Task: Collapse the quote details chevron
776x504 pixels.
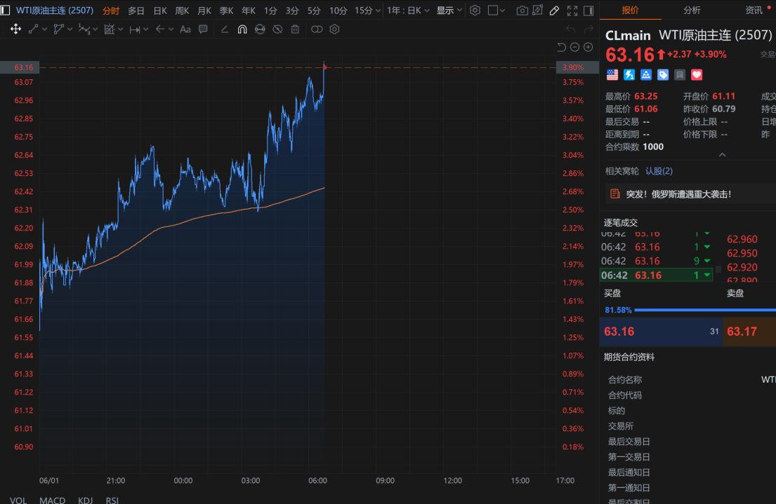Action: click(722, 155)
